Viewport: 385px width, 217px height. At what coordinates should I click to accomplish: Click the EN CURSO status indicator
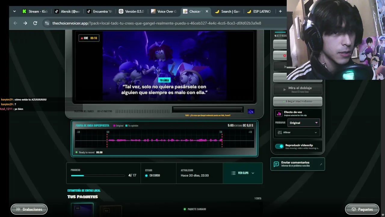(x=152, y=175)
